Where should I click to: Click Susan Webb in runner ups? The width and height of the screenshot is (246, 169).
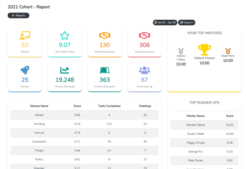point(195,134)
